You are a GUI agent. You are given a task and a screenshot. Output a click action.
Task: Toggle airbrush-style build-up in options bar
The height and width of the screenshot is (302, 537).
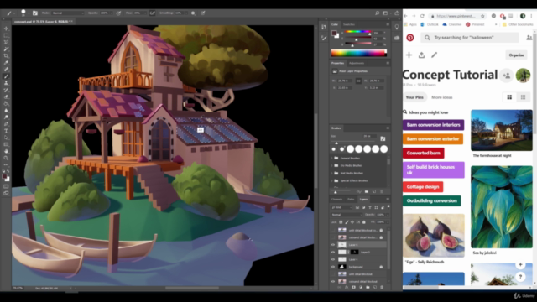coord(152,13)
